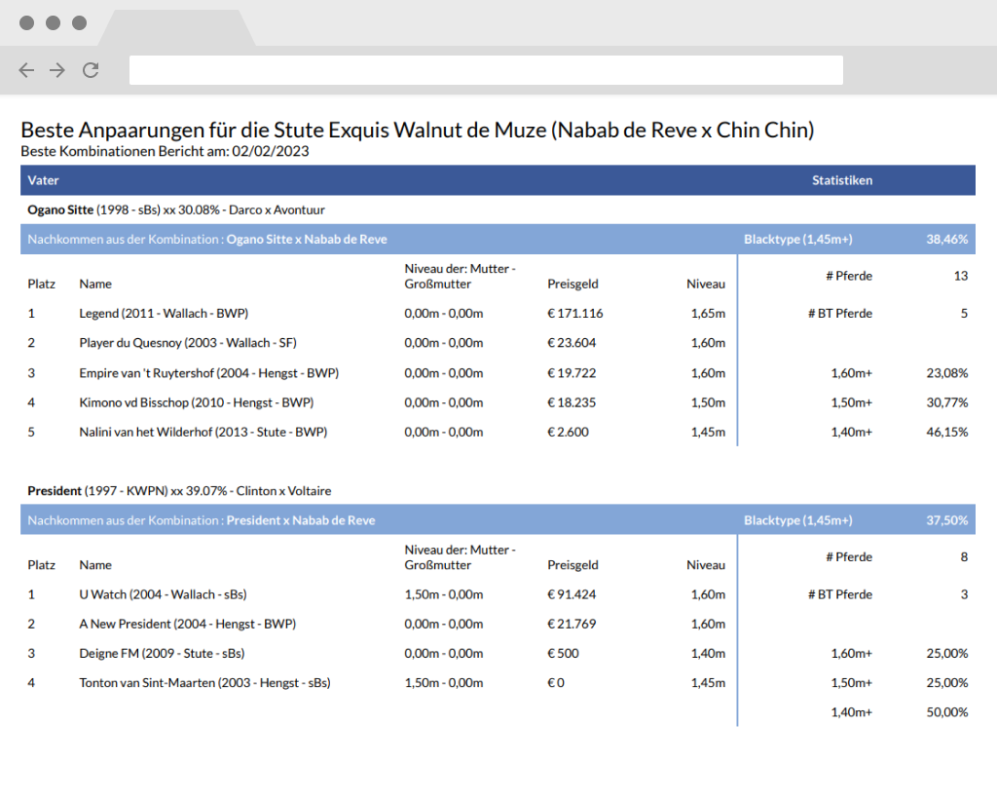Screen dimensions: 997x800
Task: Select A New President horse entry
Action: (188, 625)
